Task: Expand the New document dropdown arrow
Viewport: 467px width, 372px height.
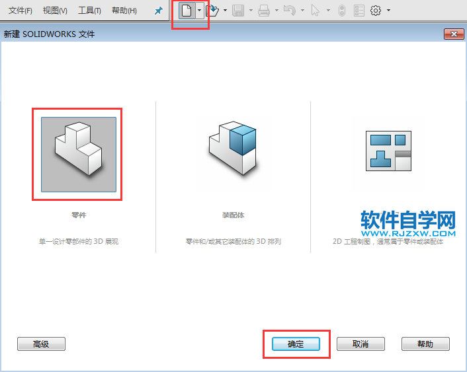Action: [x=200, y=11]
